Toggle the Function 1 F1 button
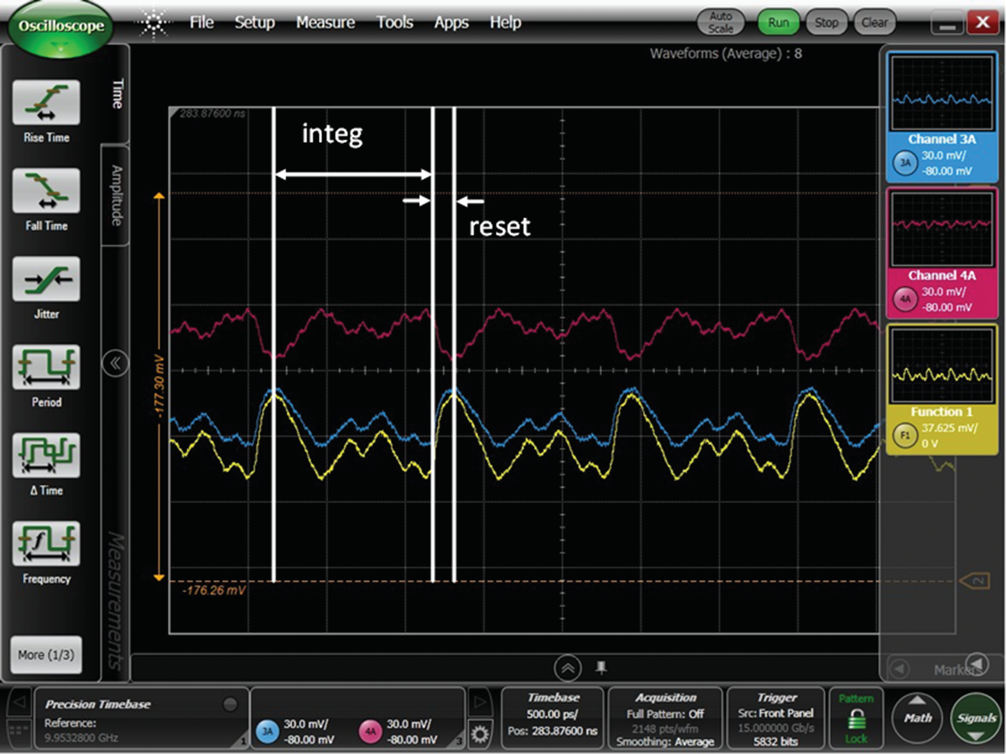The image size is (1006, 754). point(905,436)
